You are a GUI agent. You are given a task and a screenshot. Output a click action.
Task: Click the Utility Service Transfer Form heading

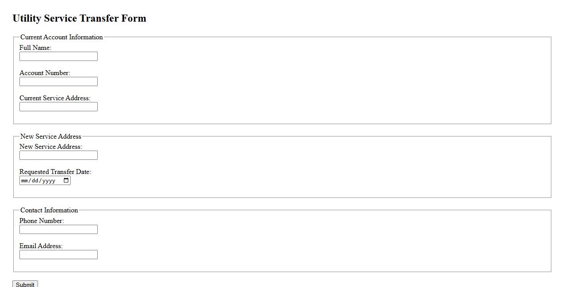80,19
